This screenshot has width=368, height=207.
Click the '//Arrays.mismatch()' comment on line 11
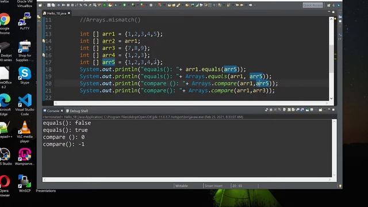(110, 20)
